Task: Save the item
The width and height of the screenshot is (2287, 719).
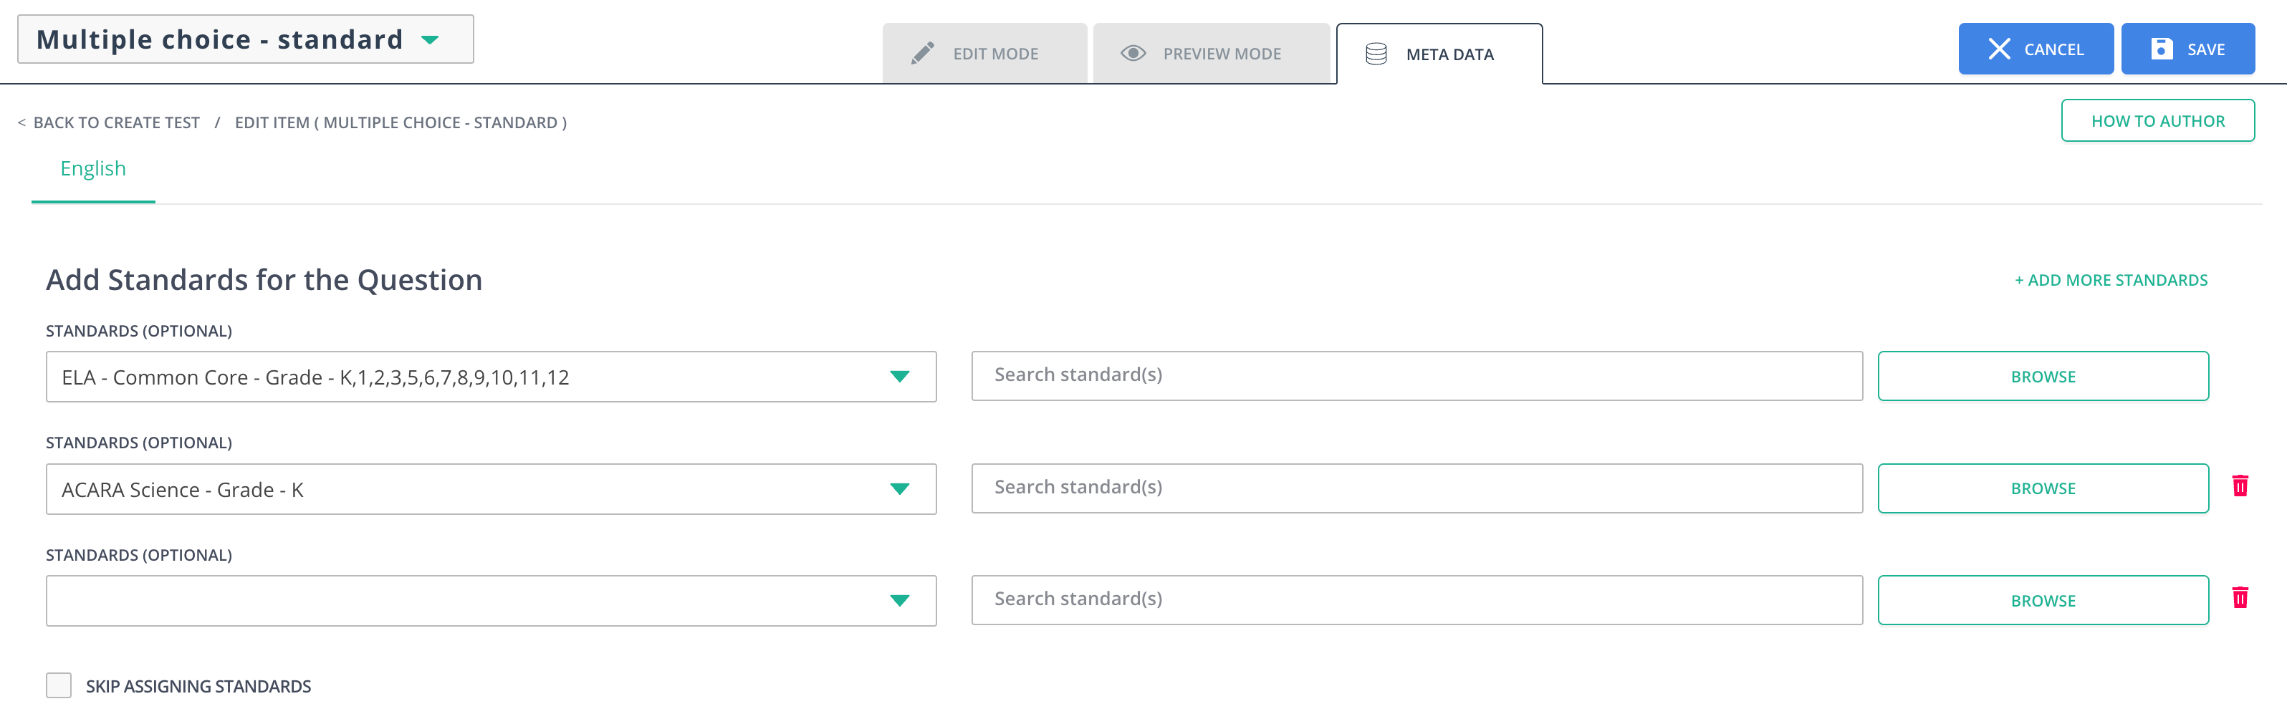Action: tap(2187, 49)
